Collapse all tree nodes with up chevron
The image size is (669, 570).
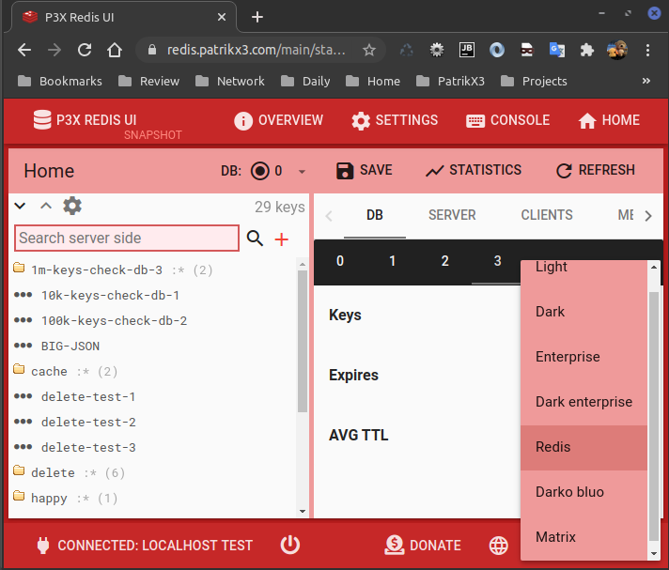coord(46,206)
